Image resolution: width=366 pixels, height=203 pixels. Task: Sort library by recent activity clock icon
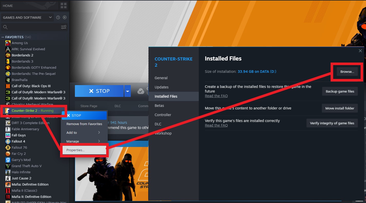pyautogui.click(x=58, y=17)
